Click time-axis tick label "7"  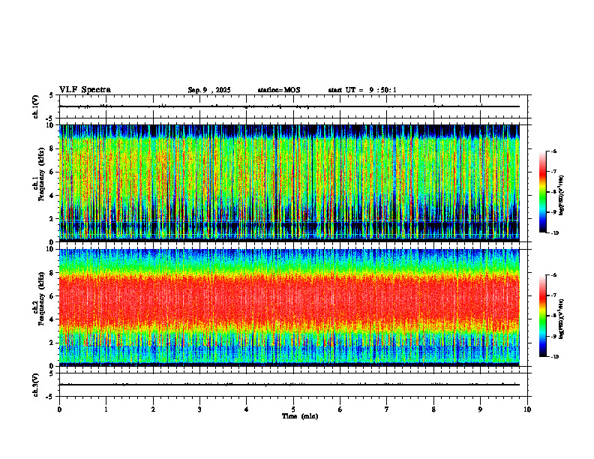click(x=387, y=409)
